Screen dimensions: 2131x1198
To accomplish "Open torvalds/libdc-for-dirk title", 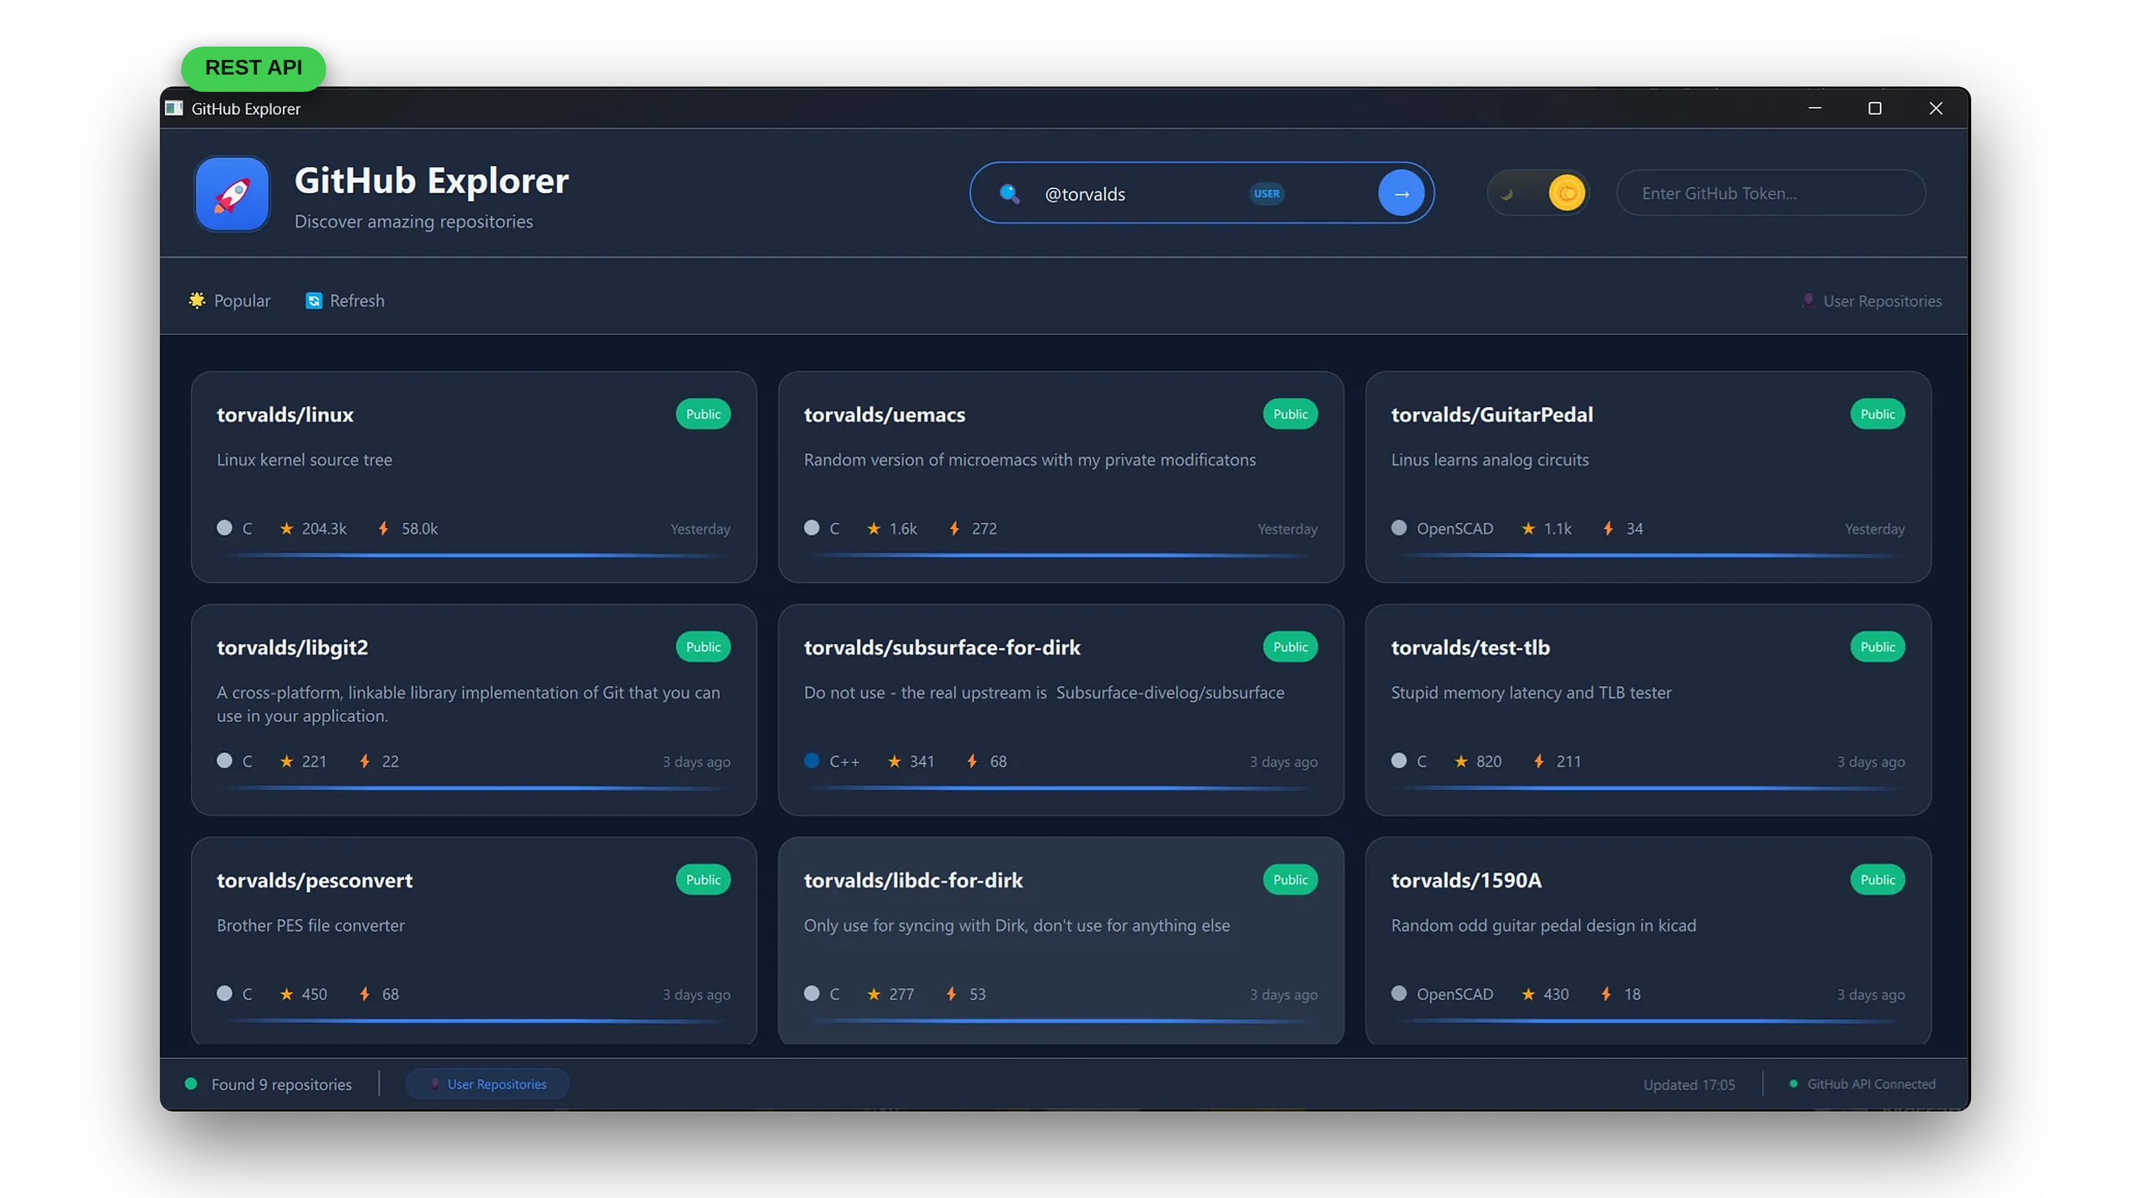I will 912,881.
